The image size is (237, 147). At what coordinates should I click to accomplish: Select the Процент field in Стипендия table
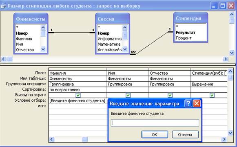click(184, 38)
